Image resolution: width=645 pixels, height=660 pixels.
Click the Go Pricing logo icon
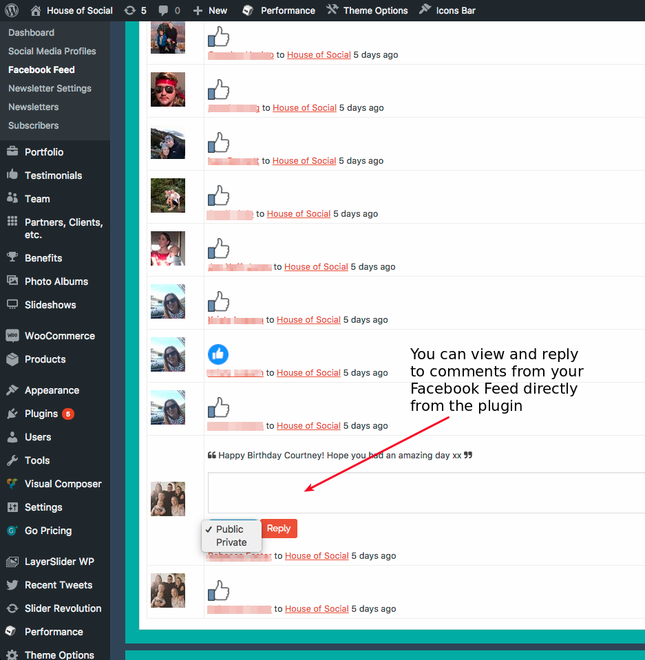click(12, 531)
